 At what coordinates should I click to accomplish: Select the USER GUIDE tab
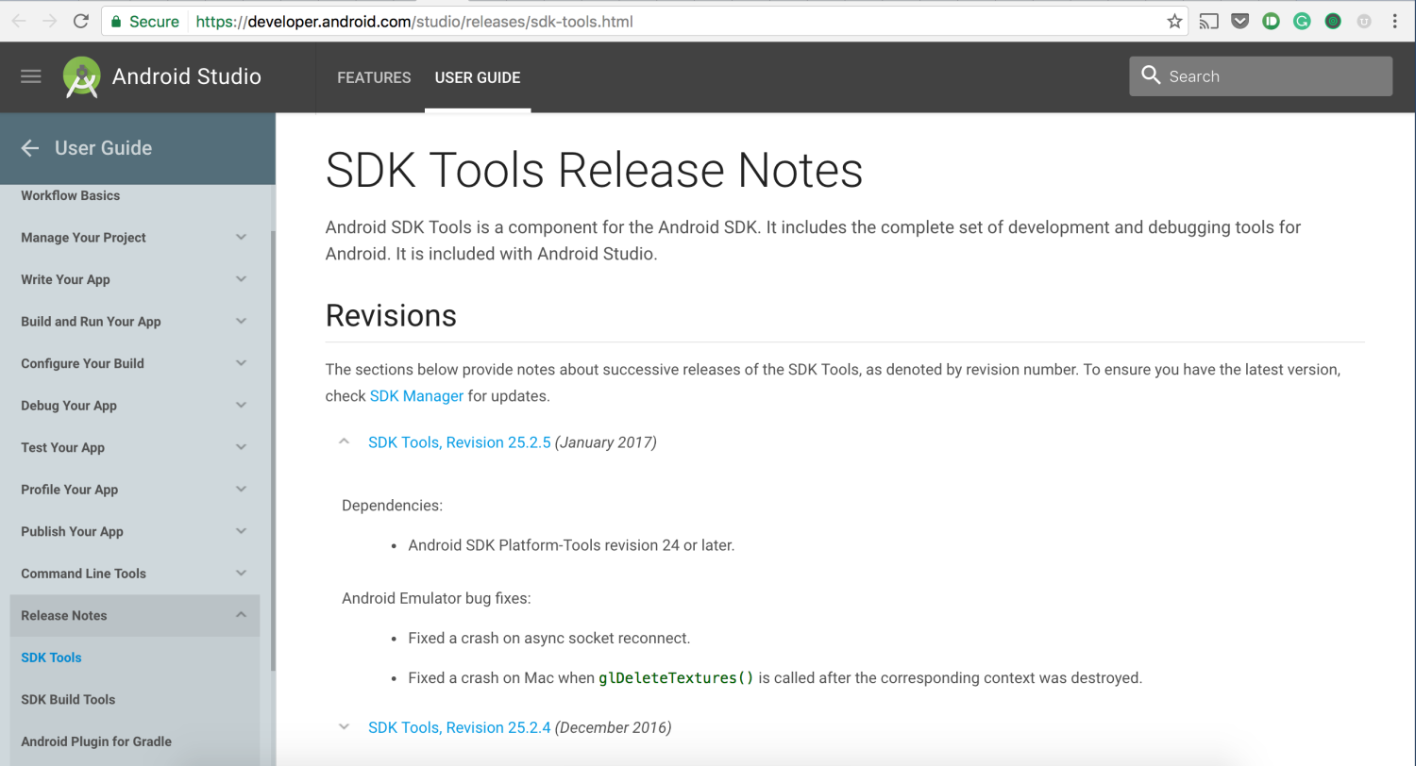tap(478, 77)
